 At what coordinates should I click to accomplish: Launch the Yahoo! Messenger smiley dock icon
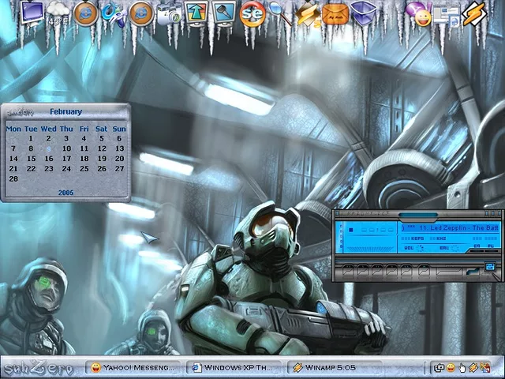419,14
